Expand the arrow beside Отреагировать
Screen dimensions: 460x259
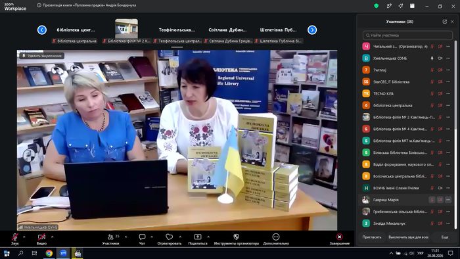point(180,237)
